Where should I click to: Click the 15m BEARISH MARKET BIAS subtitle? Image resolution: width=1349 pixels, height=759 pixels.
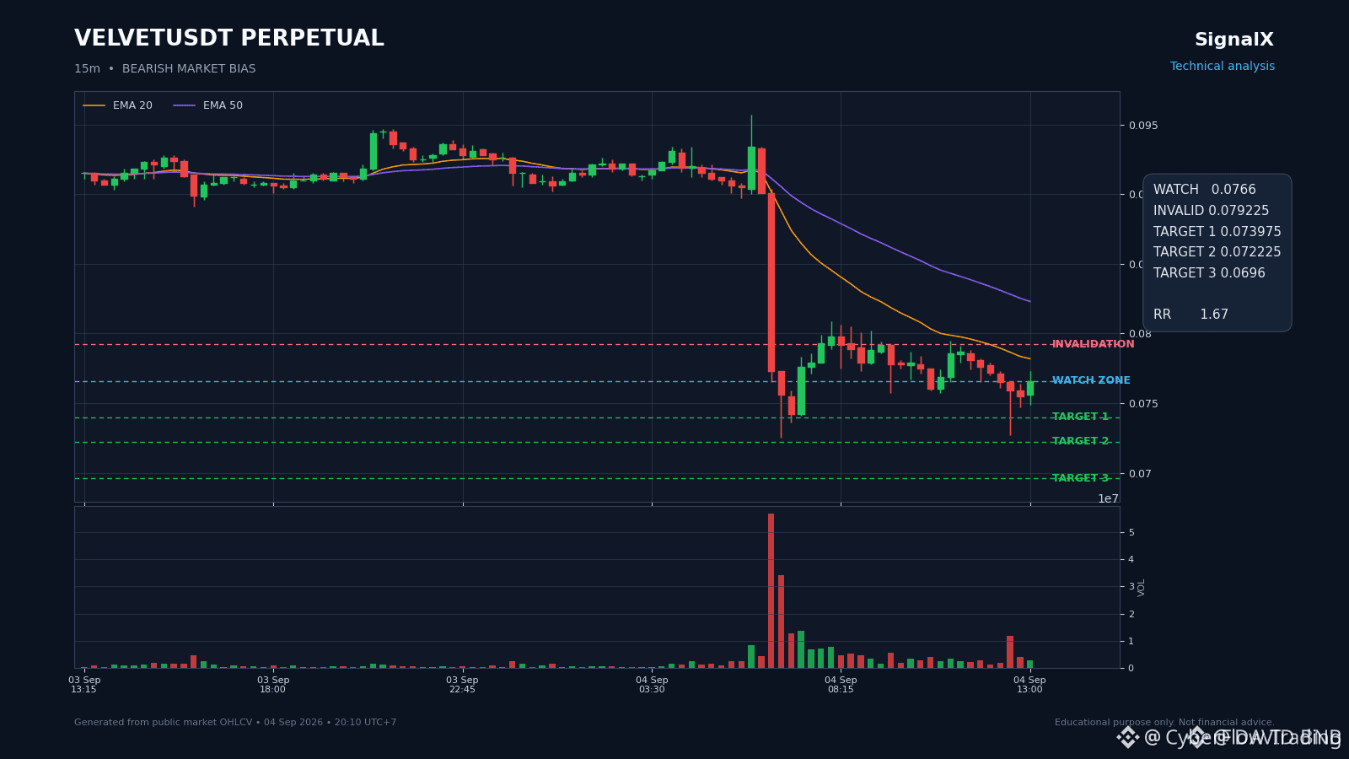[165, 69]
